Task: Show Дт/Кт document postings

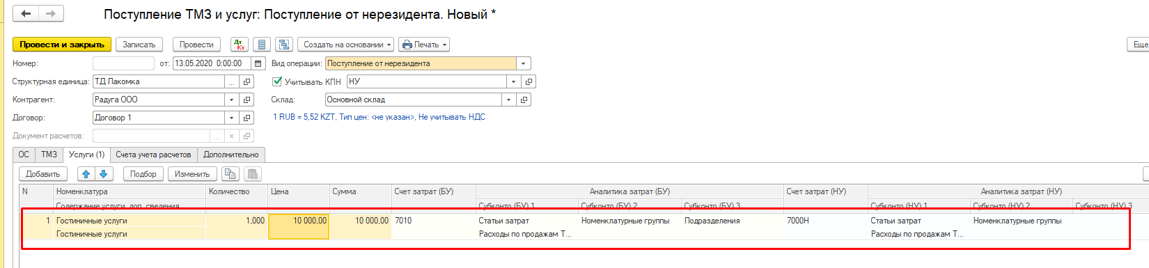Action: point(240,45)
